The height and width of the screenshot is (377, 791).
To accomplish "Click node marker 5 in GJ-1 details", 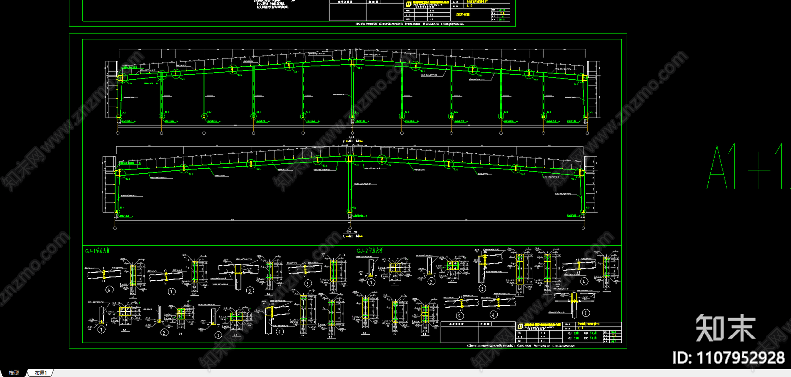I will tap(308, 283).
